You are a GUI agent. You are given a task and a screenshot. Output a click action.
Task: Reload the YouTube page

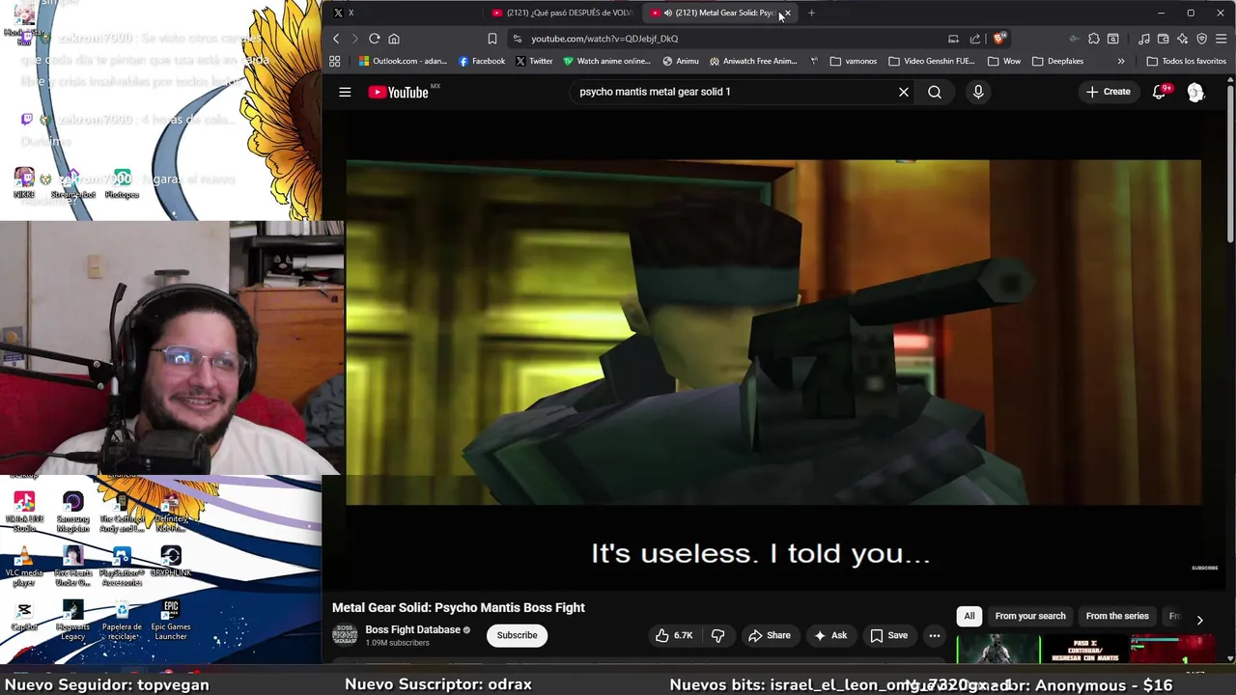[374, 39]
